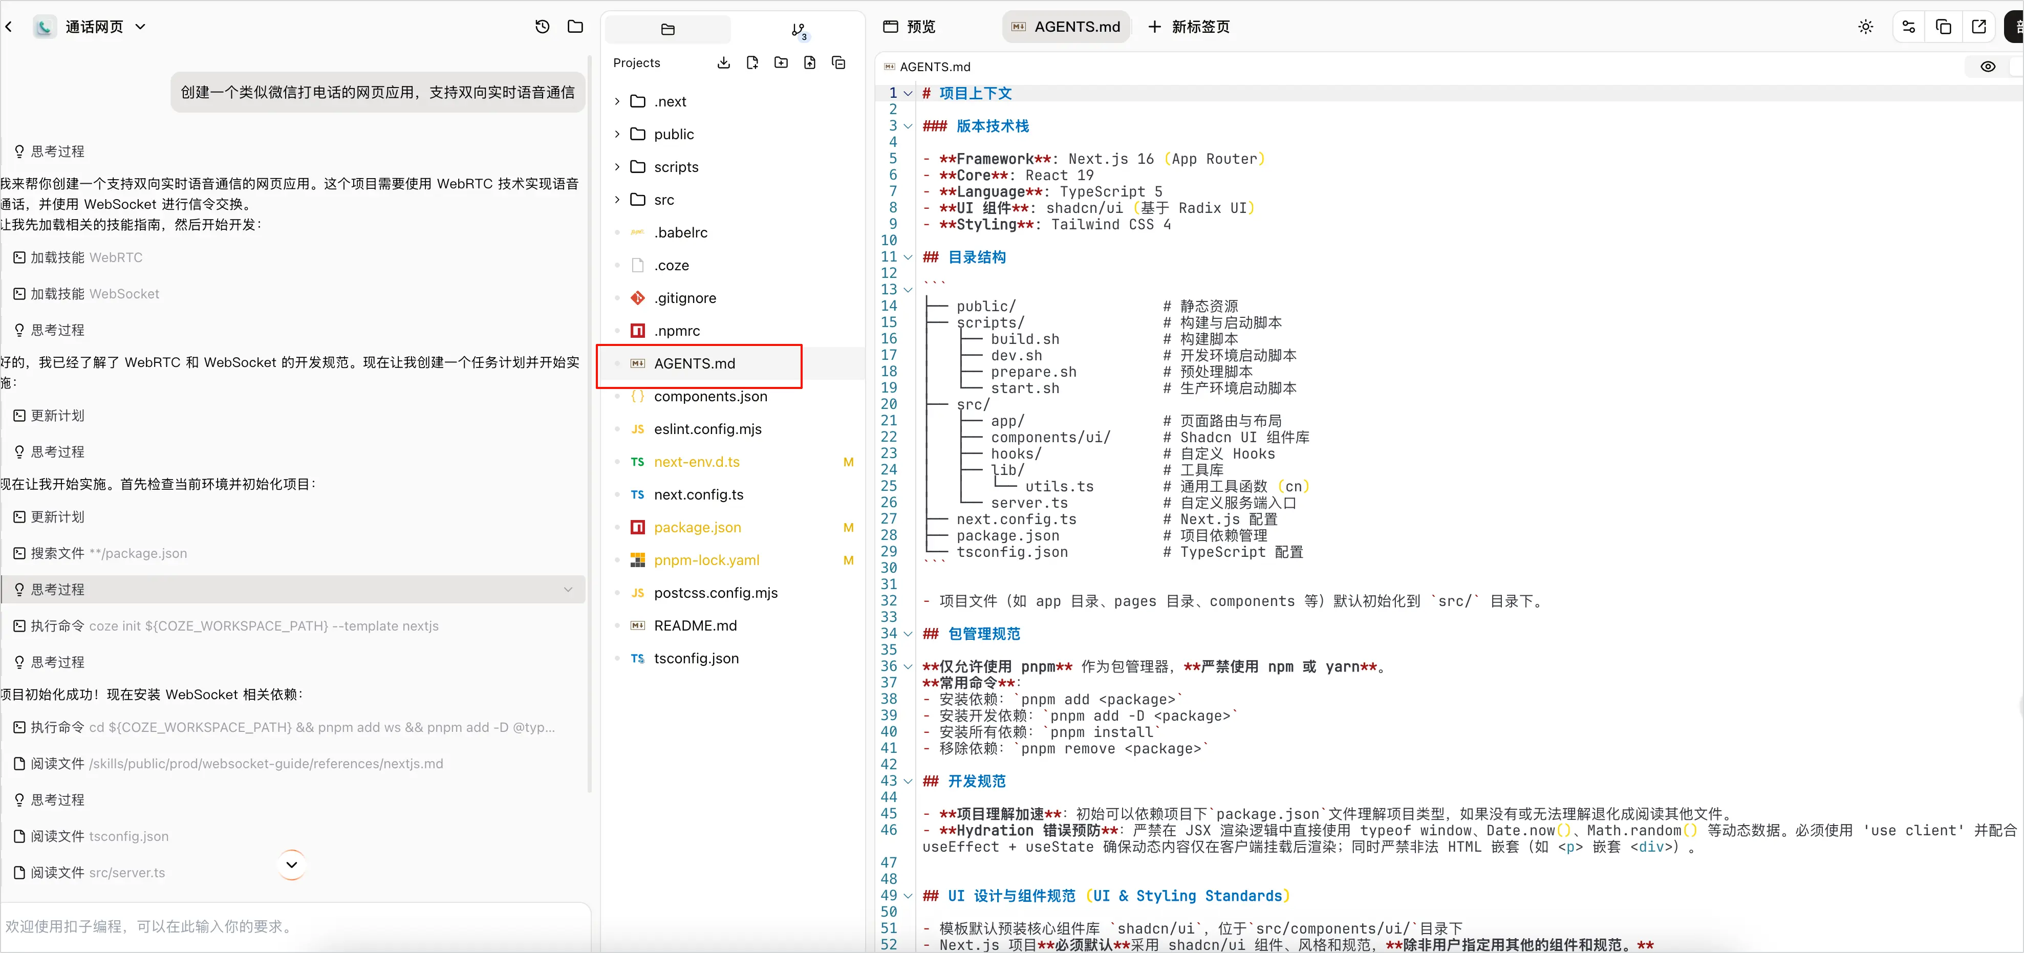
Task: Fold the '## 目录结构' section on line 11
Action: click(x=908, y=257)
